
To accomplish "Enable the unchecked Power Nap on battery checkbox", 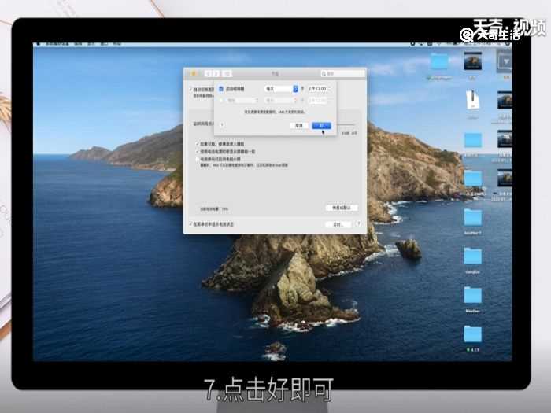I will 198,160.
